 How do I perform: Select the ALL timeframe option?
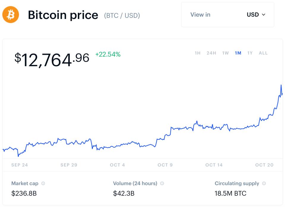click(263, 53)
